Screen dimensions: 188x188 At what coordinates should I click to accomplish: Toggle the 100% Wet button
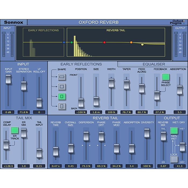pyautogui.click(x=174, y=131)
